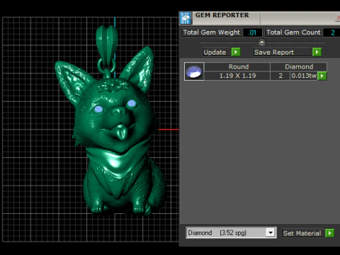
Task: Click the GEM REPORTER title bar
Action: coord(260,18)
